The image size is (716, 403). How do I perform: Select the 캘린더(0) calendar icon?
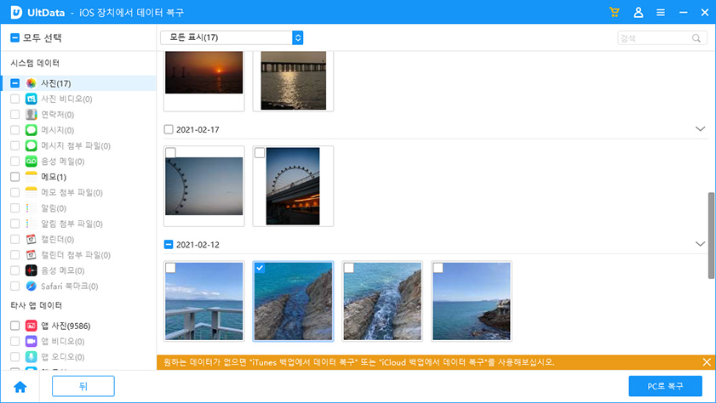(31, 239)
